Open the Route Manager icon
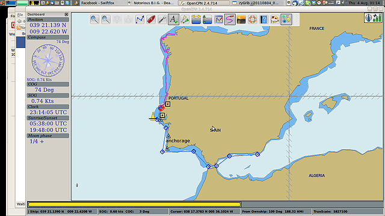 click(218, 19)
